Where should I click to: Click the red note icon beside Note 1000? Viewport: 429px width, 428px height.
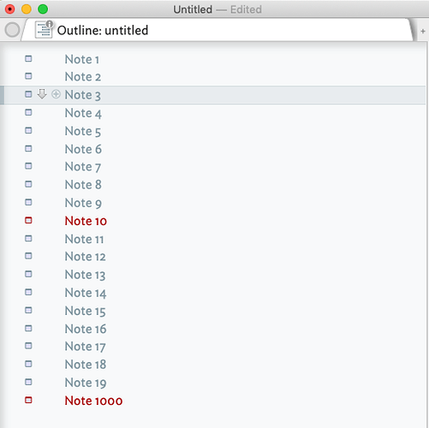[x=28, y=400]
